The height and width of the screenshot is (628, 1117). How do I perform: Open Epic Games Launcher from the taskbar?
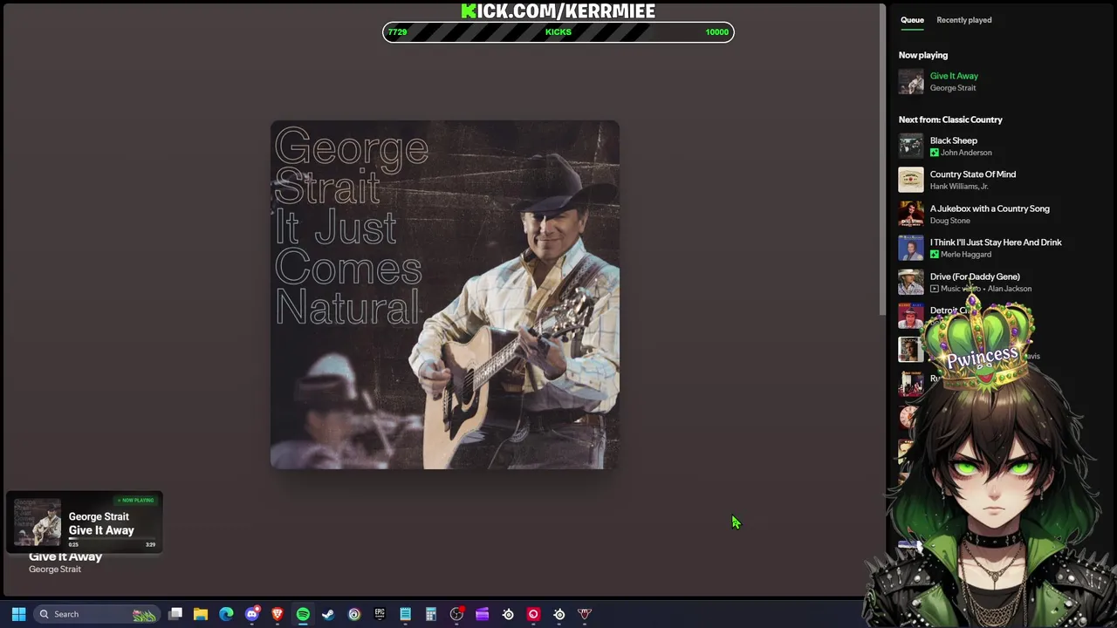[x=380, y=614]
